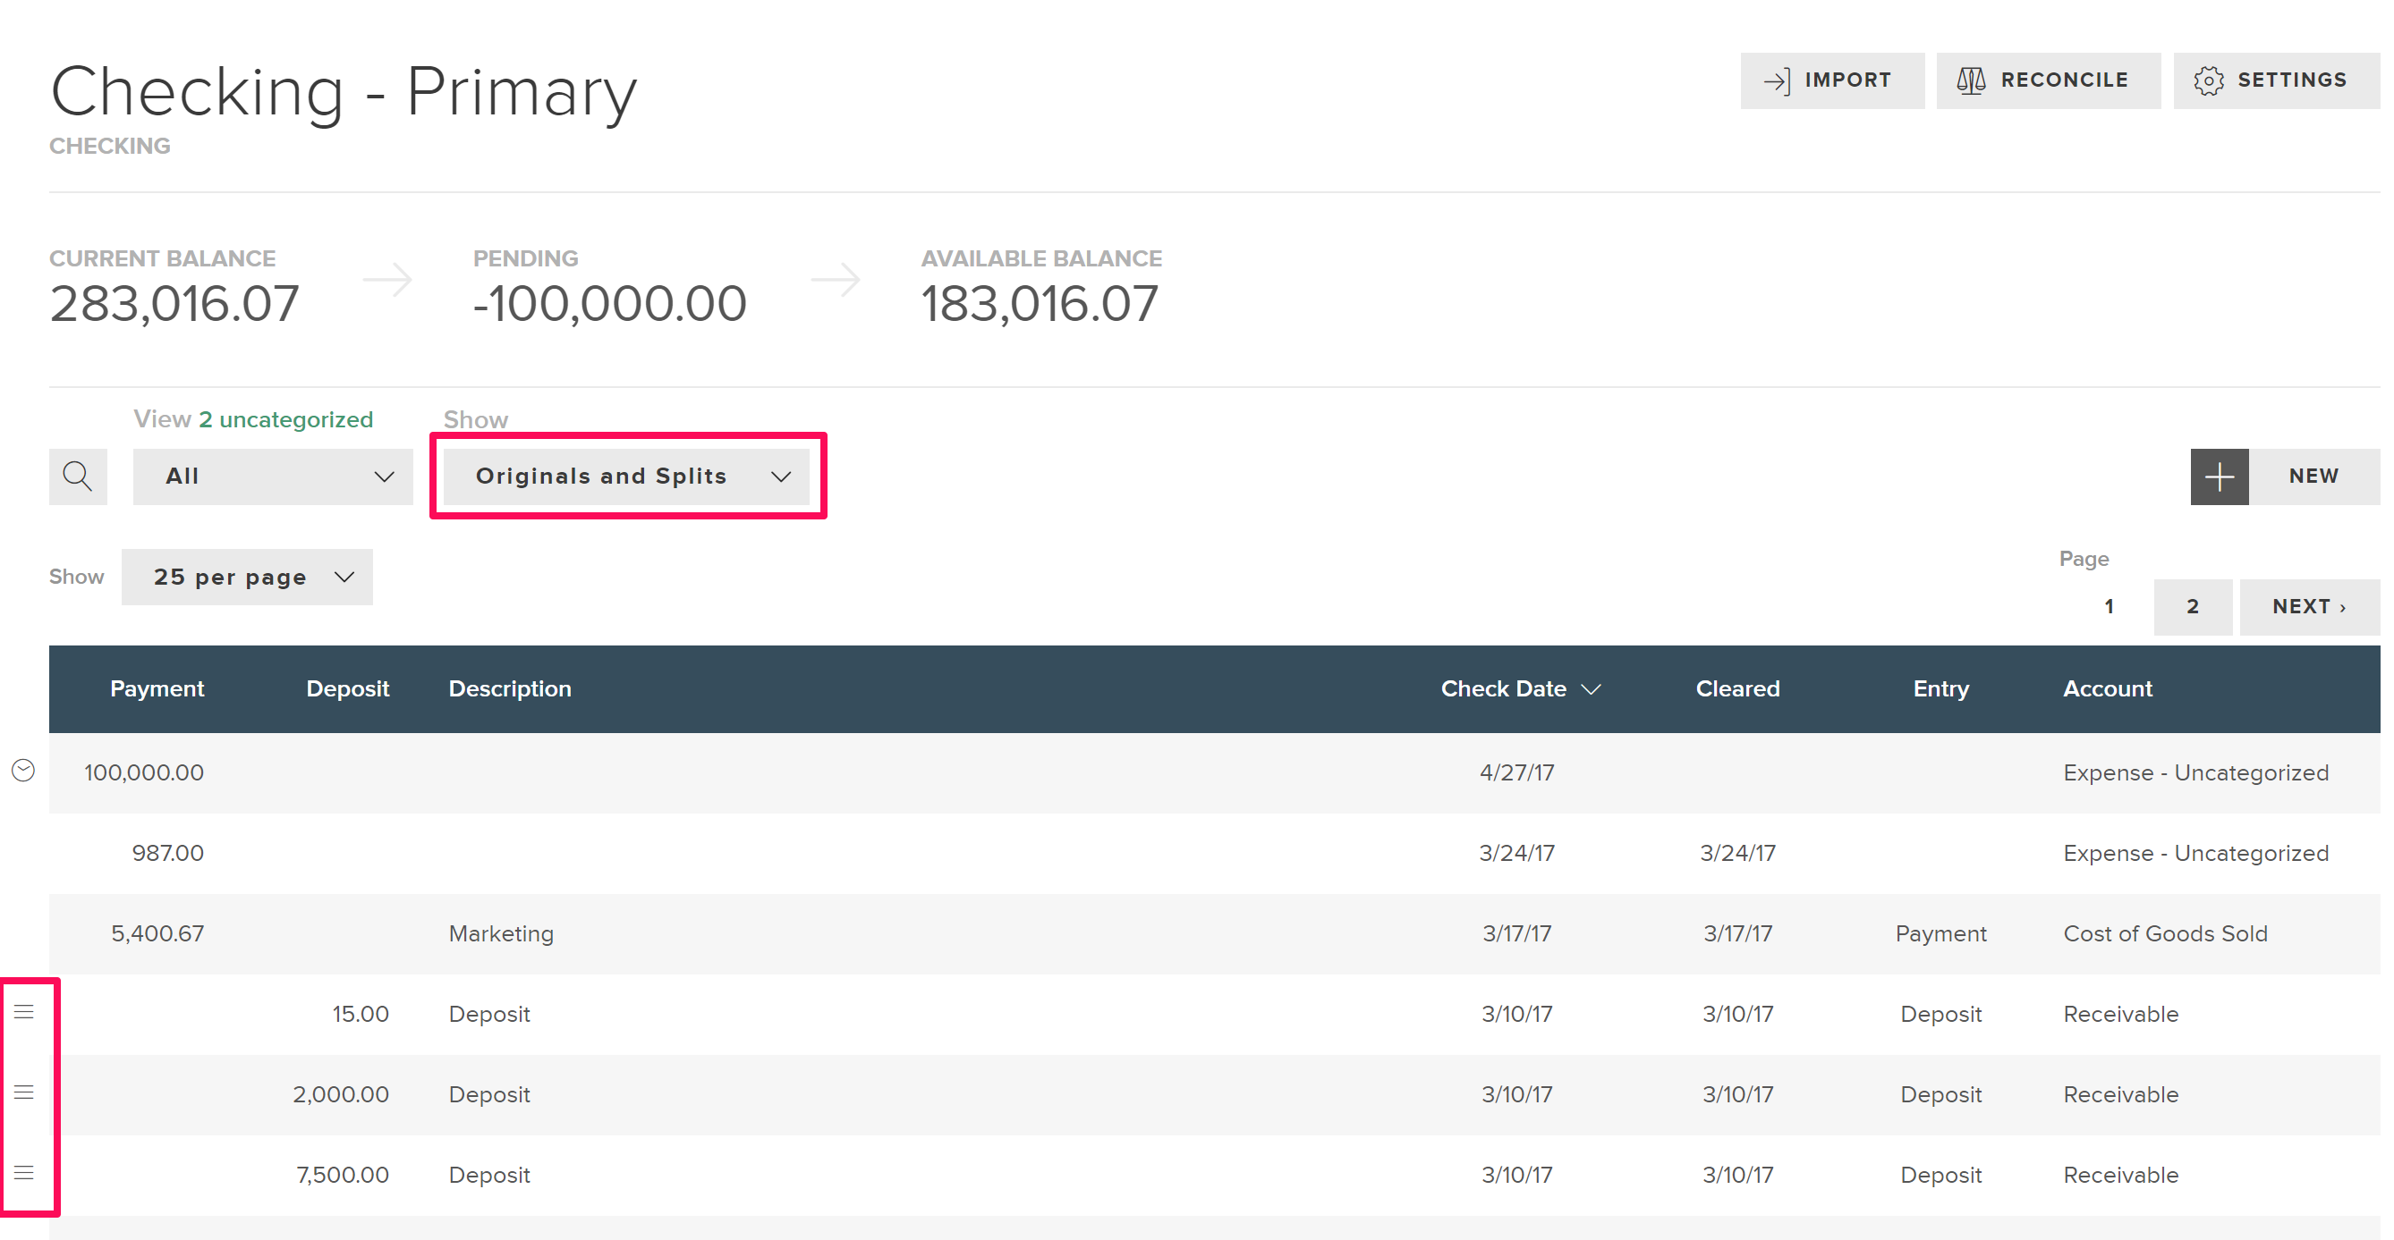Click the Cleared column header

pos(1738,688)
